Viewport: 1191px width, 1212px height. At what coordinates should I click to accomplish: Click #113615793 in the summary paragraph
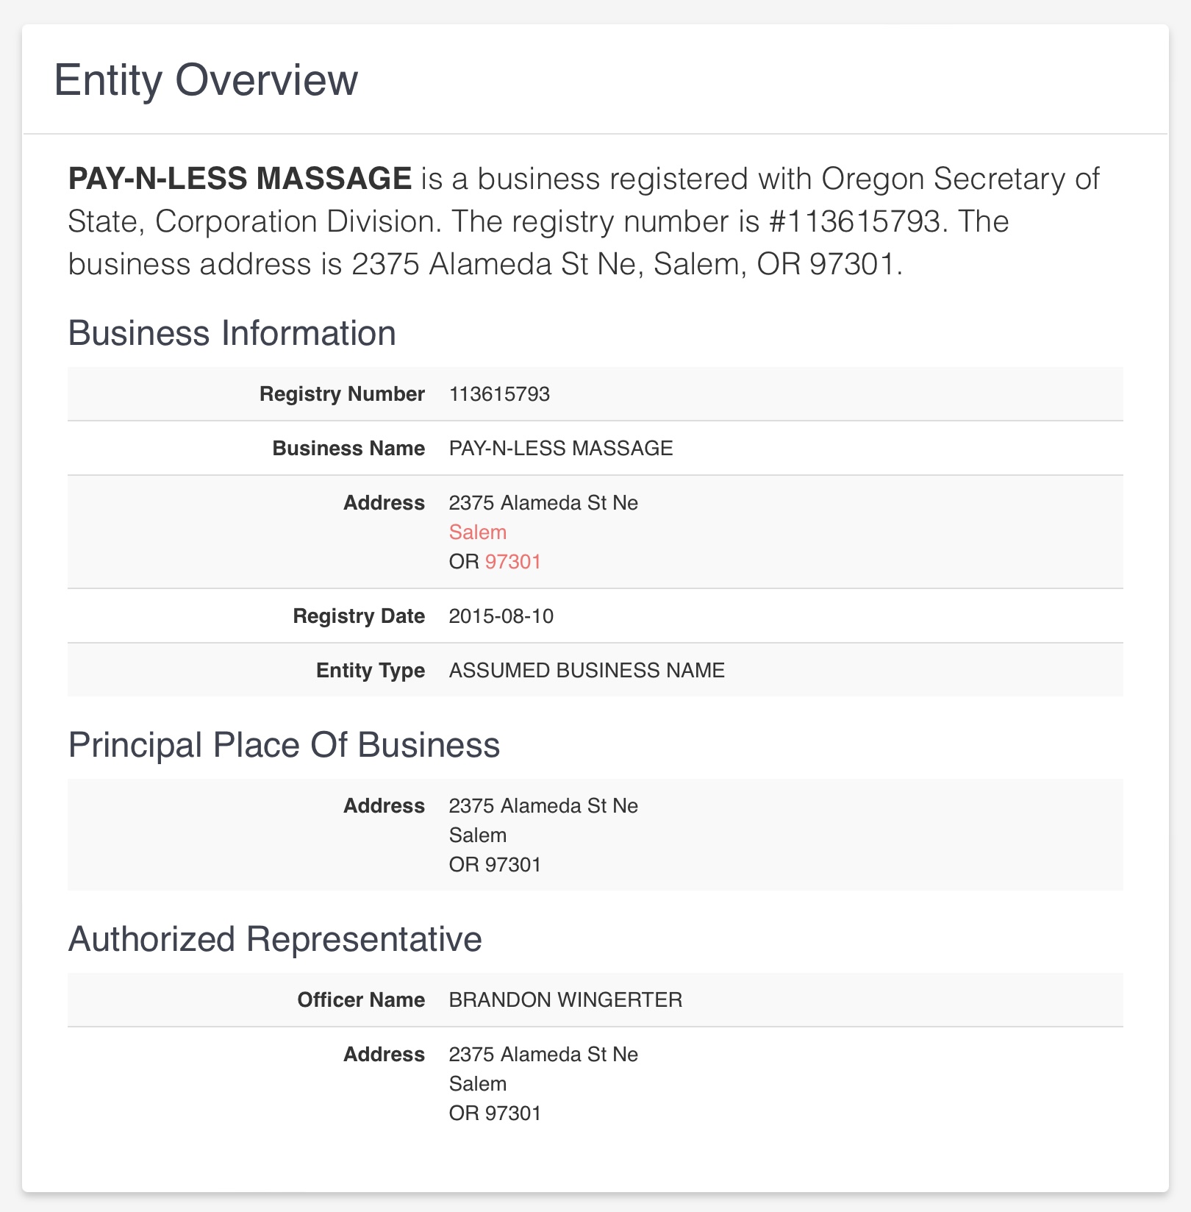point(854,221)
